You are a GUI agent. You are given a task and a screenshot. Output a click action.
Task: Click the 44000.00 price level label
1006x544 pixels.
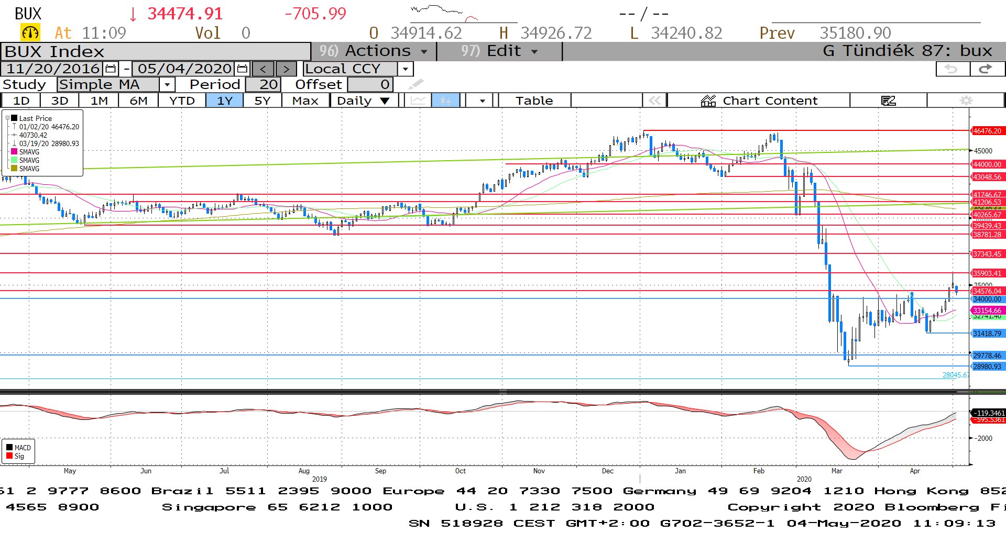point(988,164)
